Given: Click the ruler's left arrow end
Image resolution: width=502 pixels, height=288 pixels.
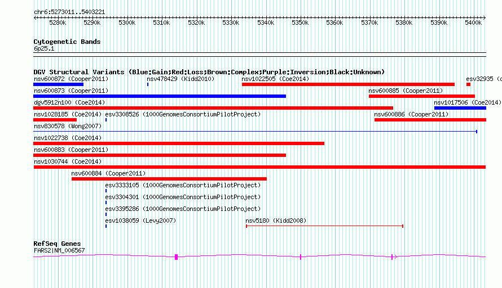Looking at the screenshot, I should click(x=35, y=18).
